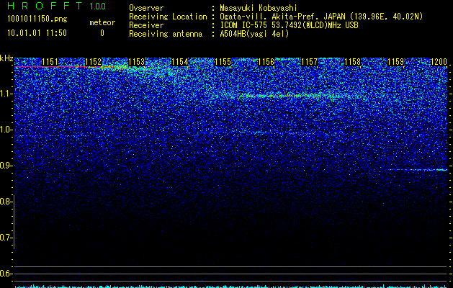This screenshot has width=453, height=288.
Task: Select the filename 1001011150.png
Action: (x=37, y=19)
